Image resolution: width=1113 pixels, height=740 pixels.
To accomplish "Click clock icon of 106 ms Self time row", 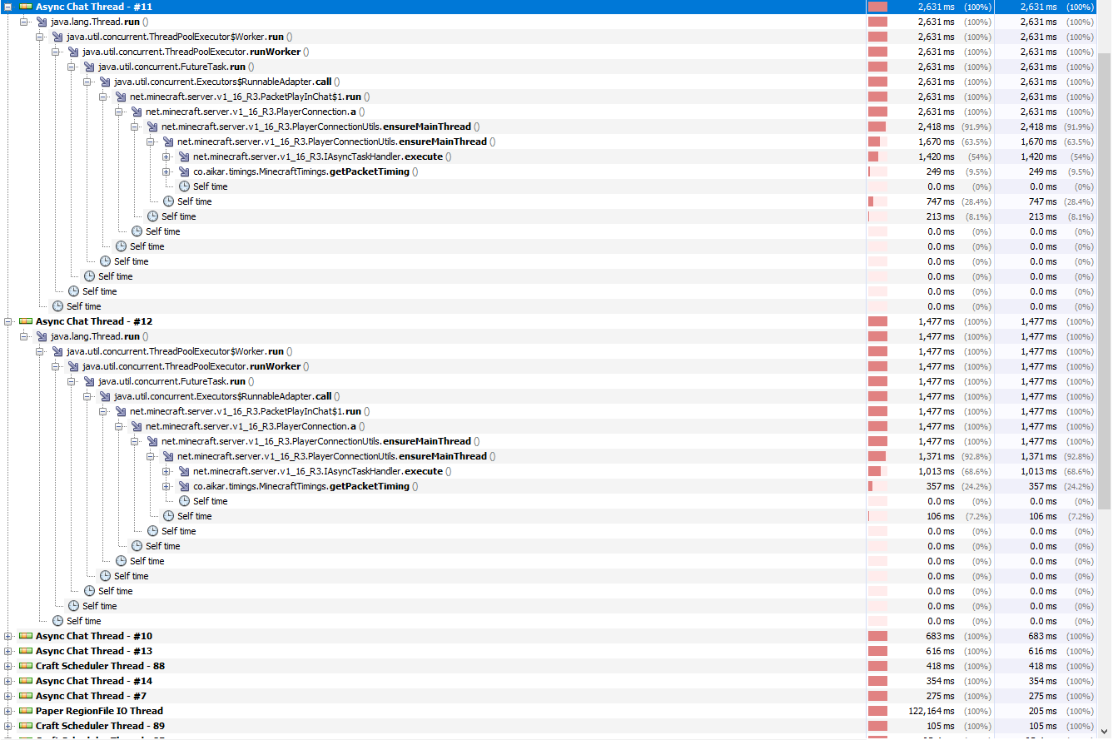I will pos(168,516).
